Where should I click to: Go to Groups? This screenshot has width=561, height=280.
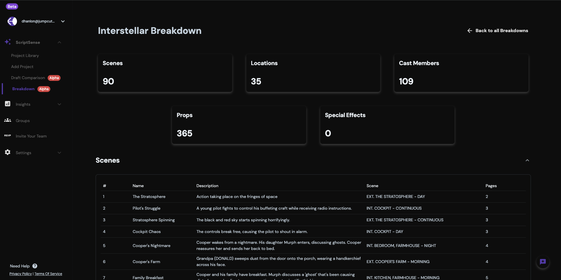point(23,121)
